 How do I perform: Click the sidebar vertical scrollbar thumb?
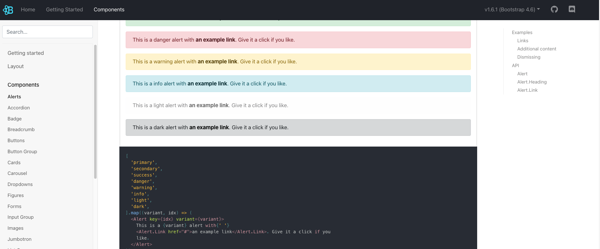pos(95,112)
